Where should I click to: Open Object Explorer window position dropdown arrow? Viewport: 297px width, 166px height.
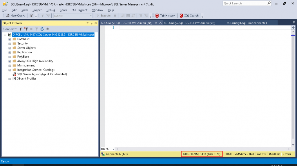88,23
